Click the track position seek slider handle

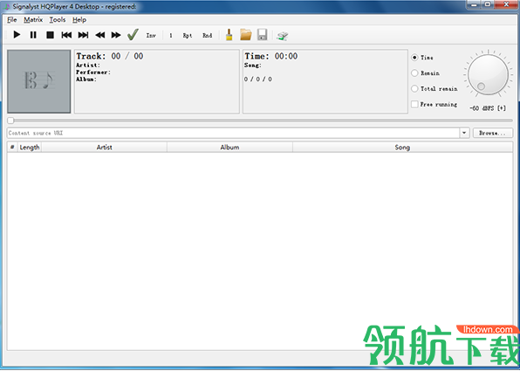[10, 120]
